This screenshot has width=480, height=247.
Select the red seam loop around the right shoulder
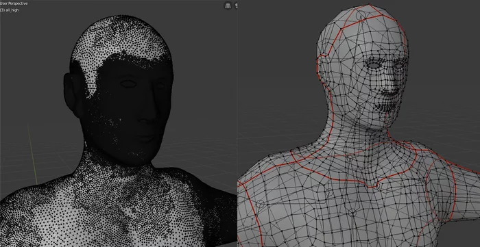tap(441, 190)
